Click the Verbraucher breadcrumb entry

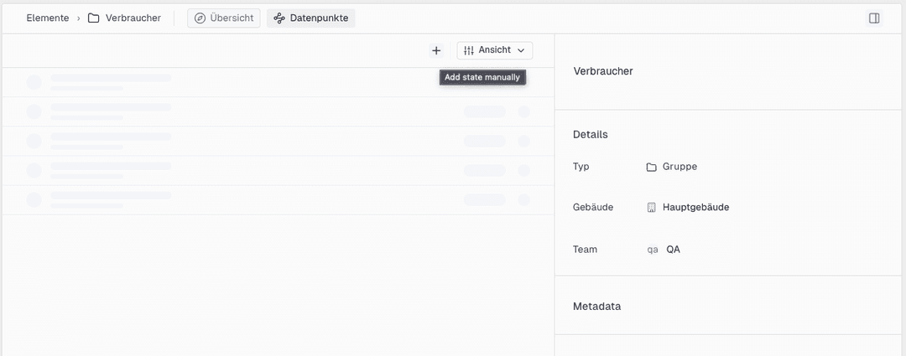pos(133,18)
